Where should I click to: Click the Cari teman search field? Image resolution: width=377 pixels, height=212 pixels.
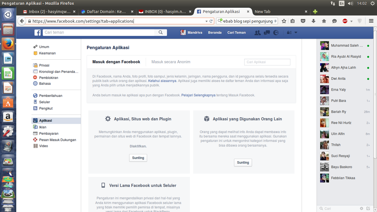pos(99,33)
